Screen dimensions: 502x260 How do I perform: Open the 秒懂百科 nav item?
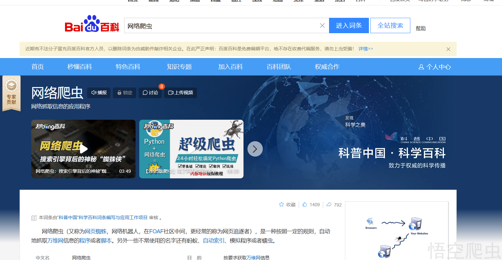(80, 67)
